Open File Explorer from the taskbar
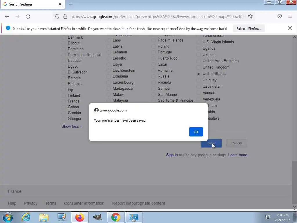Screen dimensions: 297x223 [x=44, y=217]
